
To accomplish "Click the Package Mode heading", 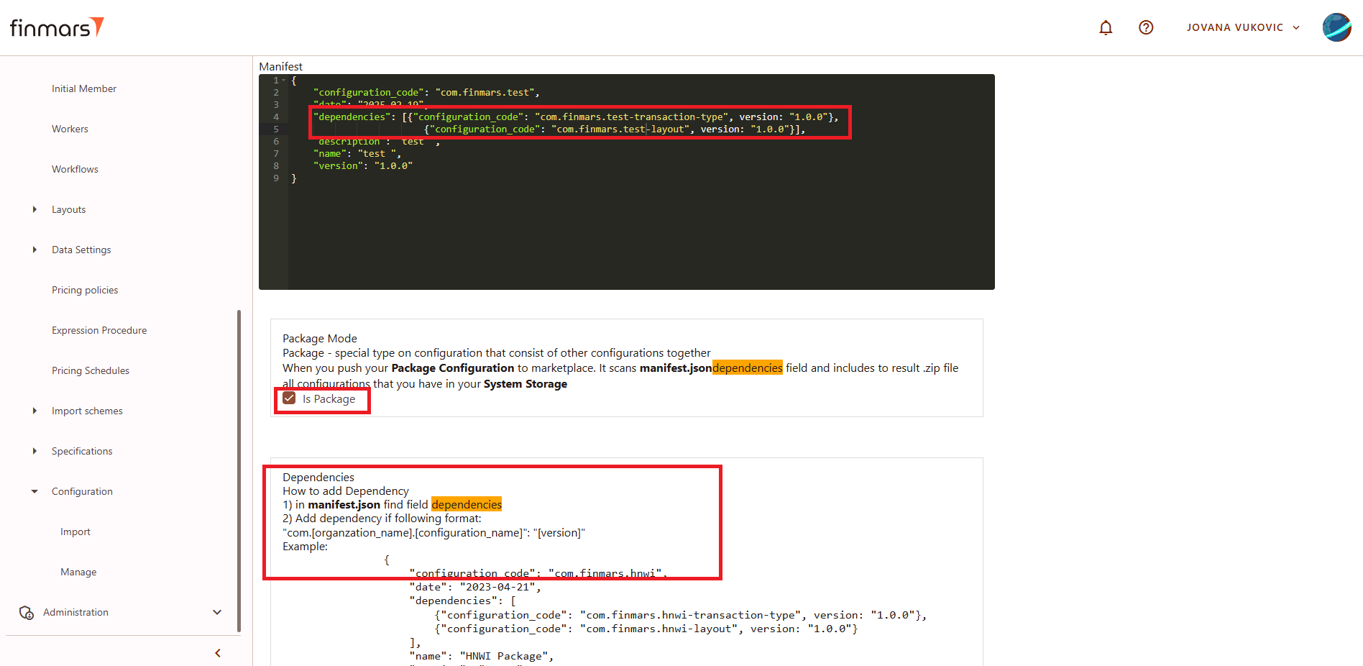I will (320, 338).
